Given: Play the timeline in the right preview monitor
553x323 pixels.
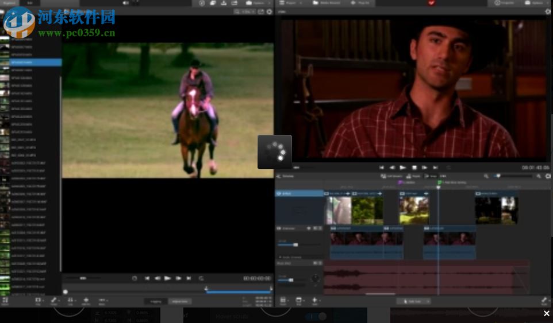Looking at the screenshot, I should pyautogui.click(x=402, y=168).
